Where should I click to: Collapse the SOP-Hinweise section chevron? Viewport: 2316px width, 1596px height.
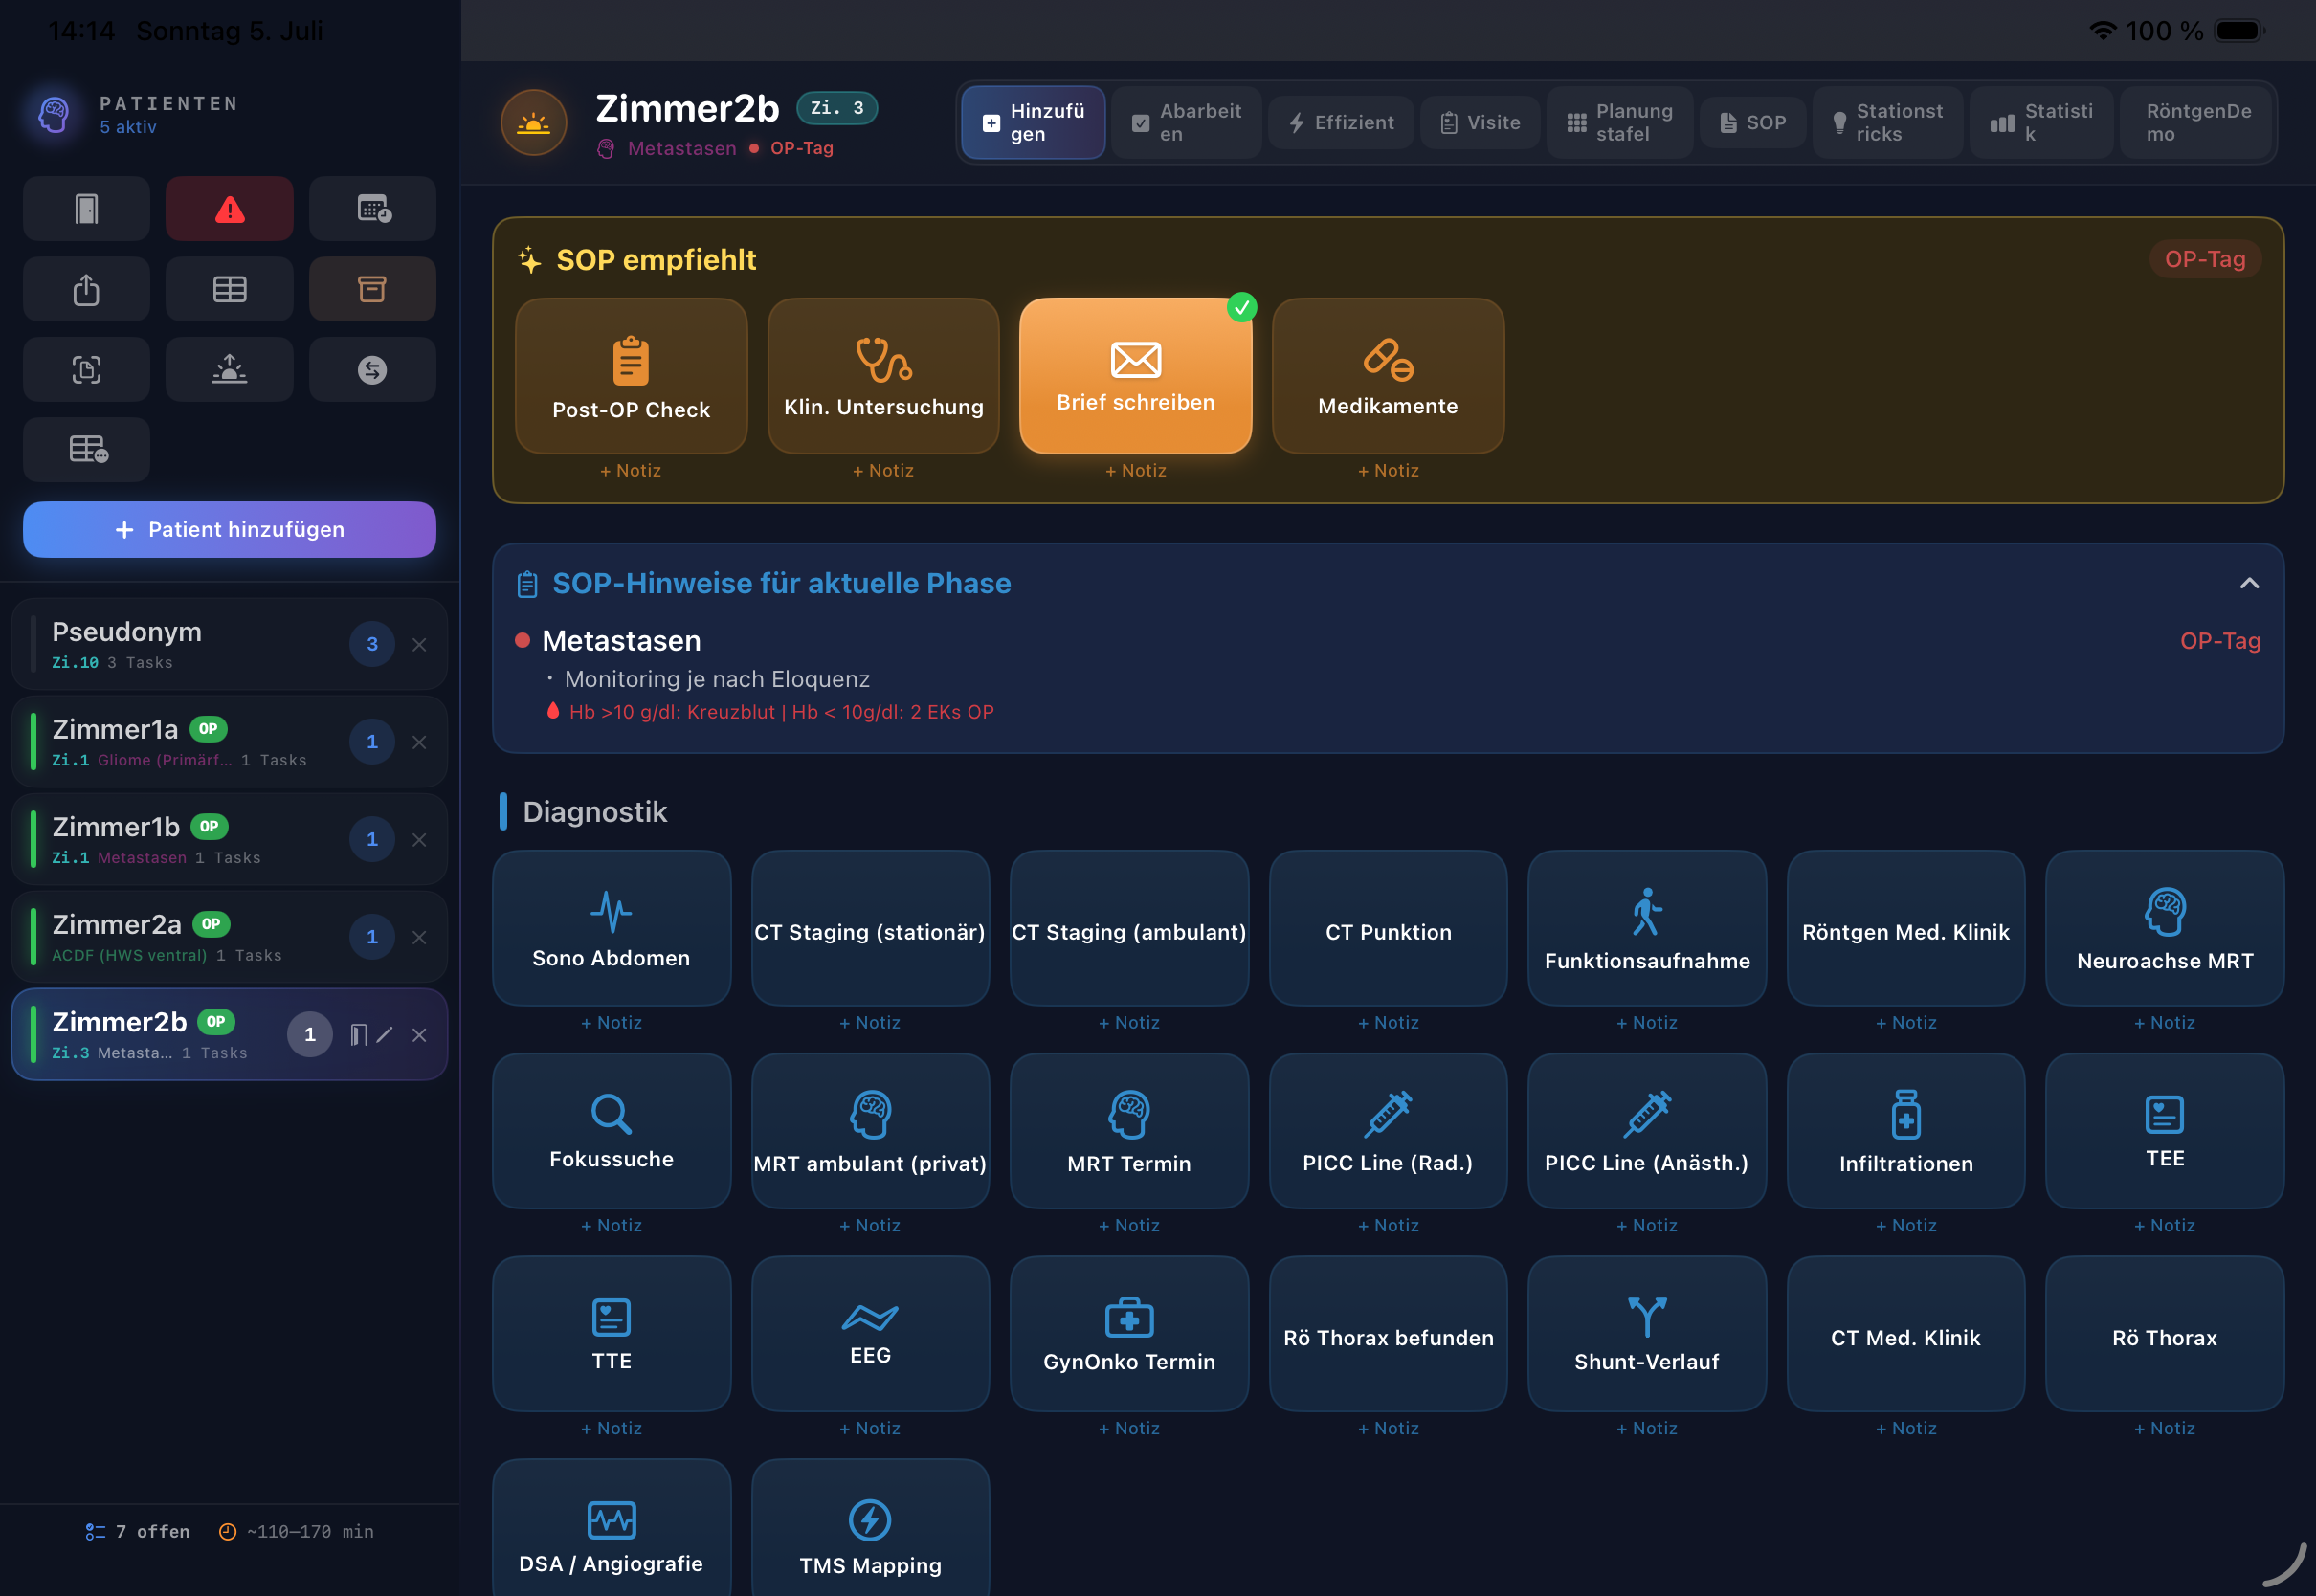click(2248, 583)
